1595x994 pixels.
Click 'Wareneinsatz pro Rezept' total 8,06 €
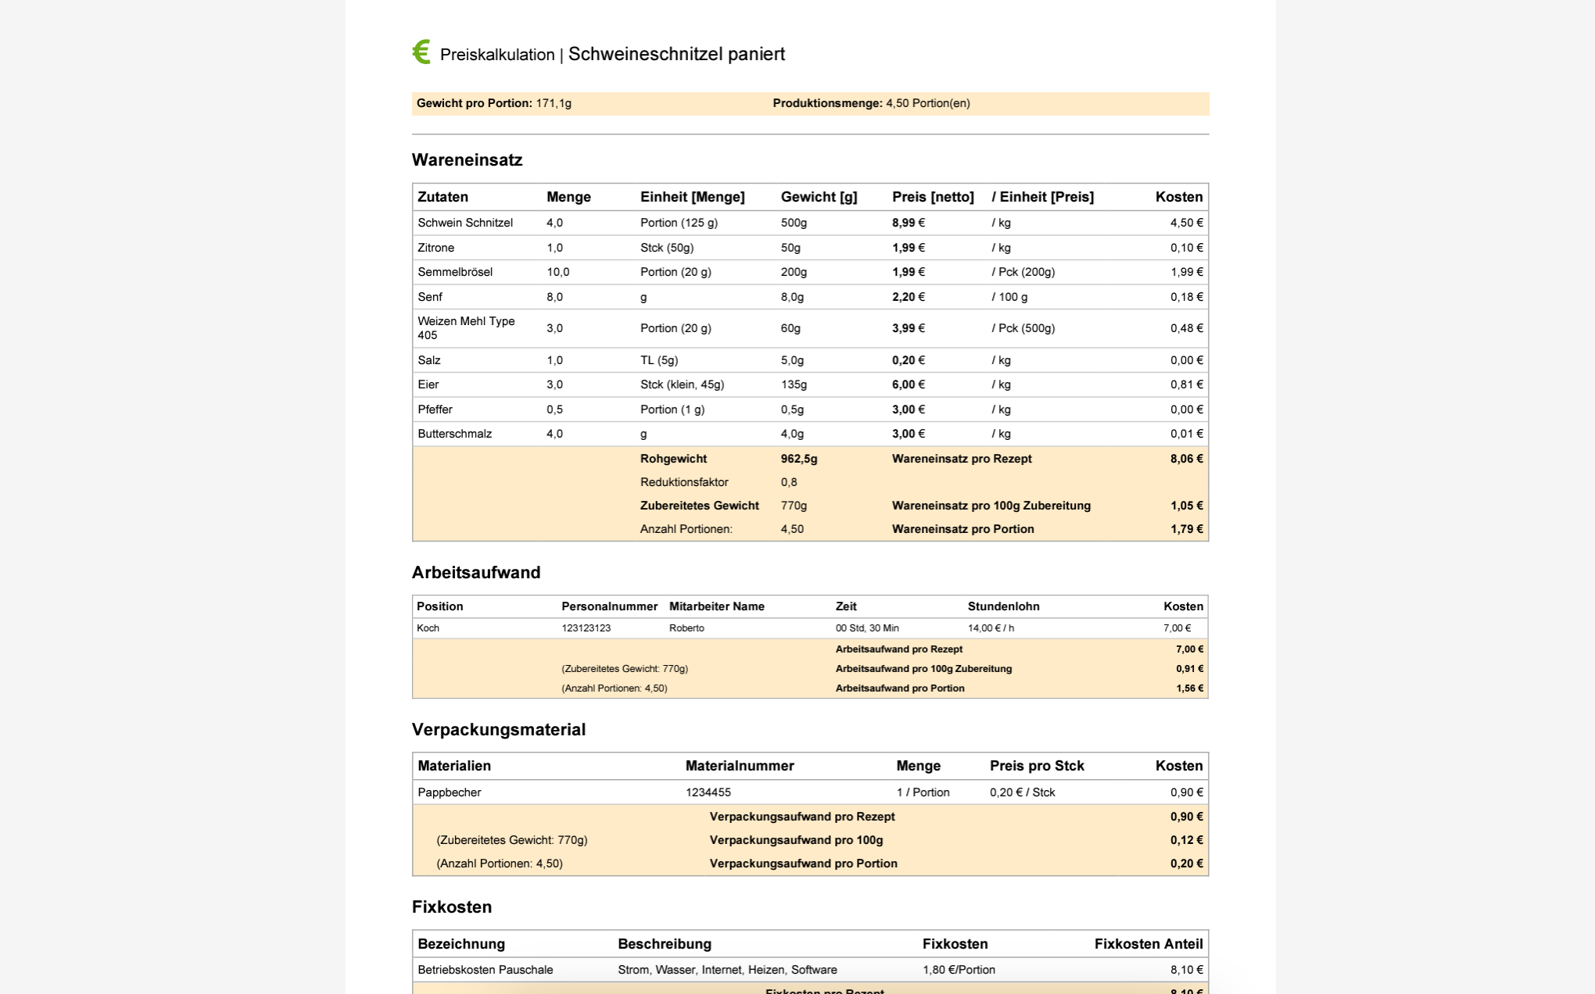(1186, 459)
